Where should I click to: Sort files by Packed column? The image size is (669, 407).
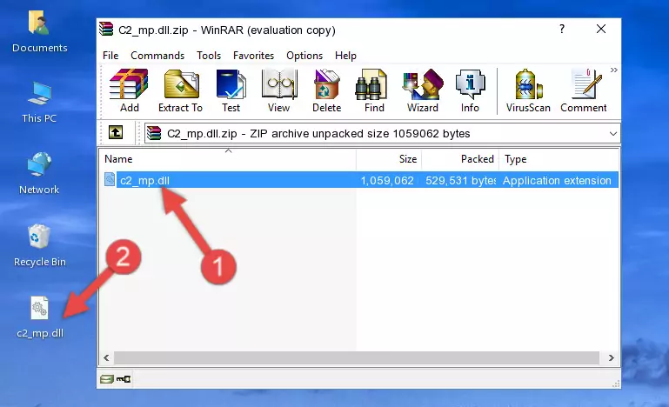tap(460, 159)
